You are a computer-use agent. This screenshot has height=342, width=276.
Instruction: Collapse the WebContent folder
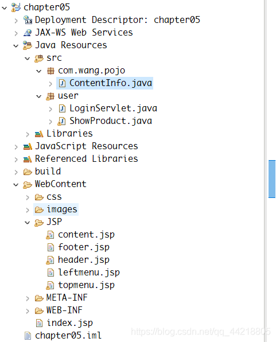click(15, 185)
